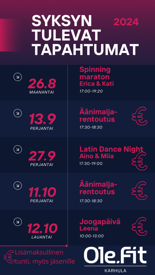
Task: Click the arrow icon next to 26.8
Action: (18, 77)
